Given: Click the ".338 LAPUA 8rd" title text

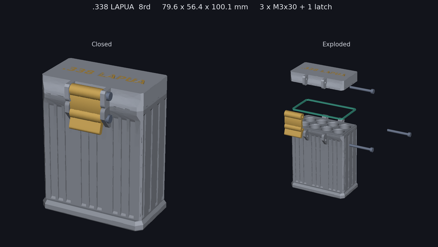Looking at the screenshot, I should [x=121, y=7].
